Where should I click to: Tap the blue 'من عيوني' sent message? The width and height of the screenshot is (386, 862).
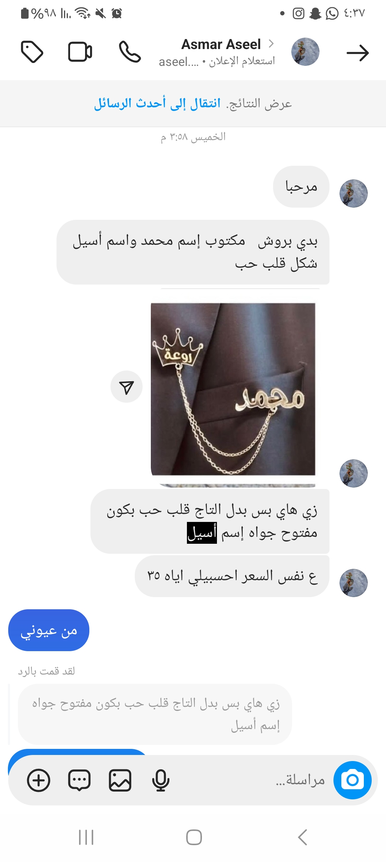(49, 630)
